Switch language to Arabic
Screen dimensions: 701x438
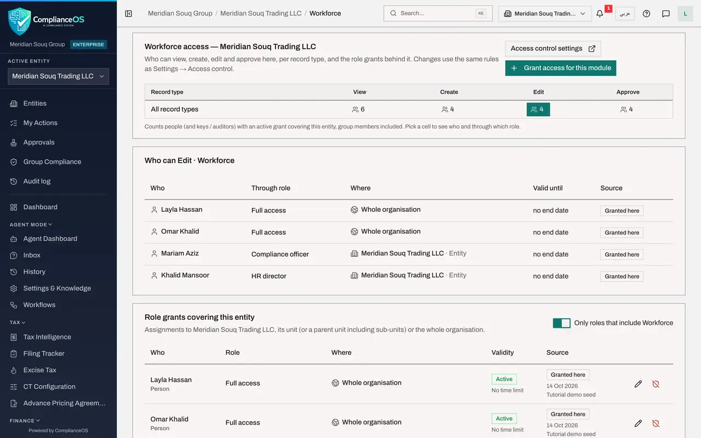click(x=625, y=14)
